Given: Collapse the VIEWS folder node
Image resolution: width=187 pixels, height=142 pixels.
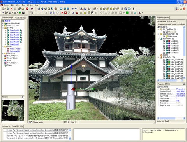Looking at the screenshot, I should [x=3, y=47].
